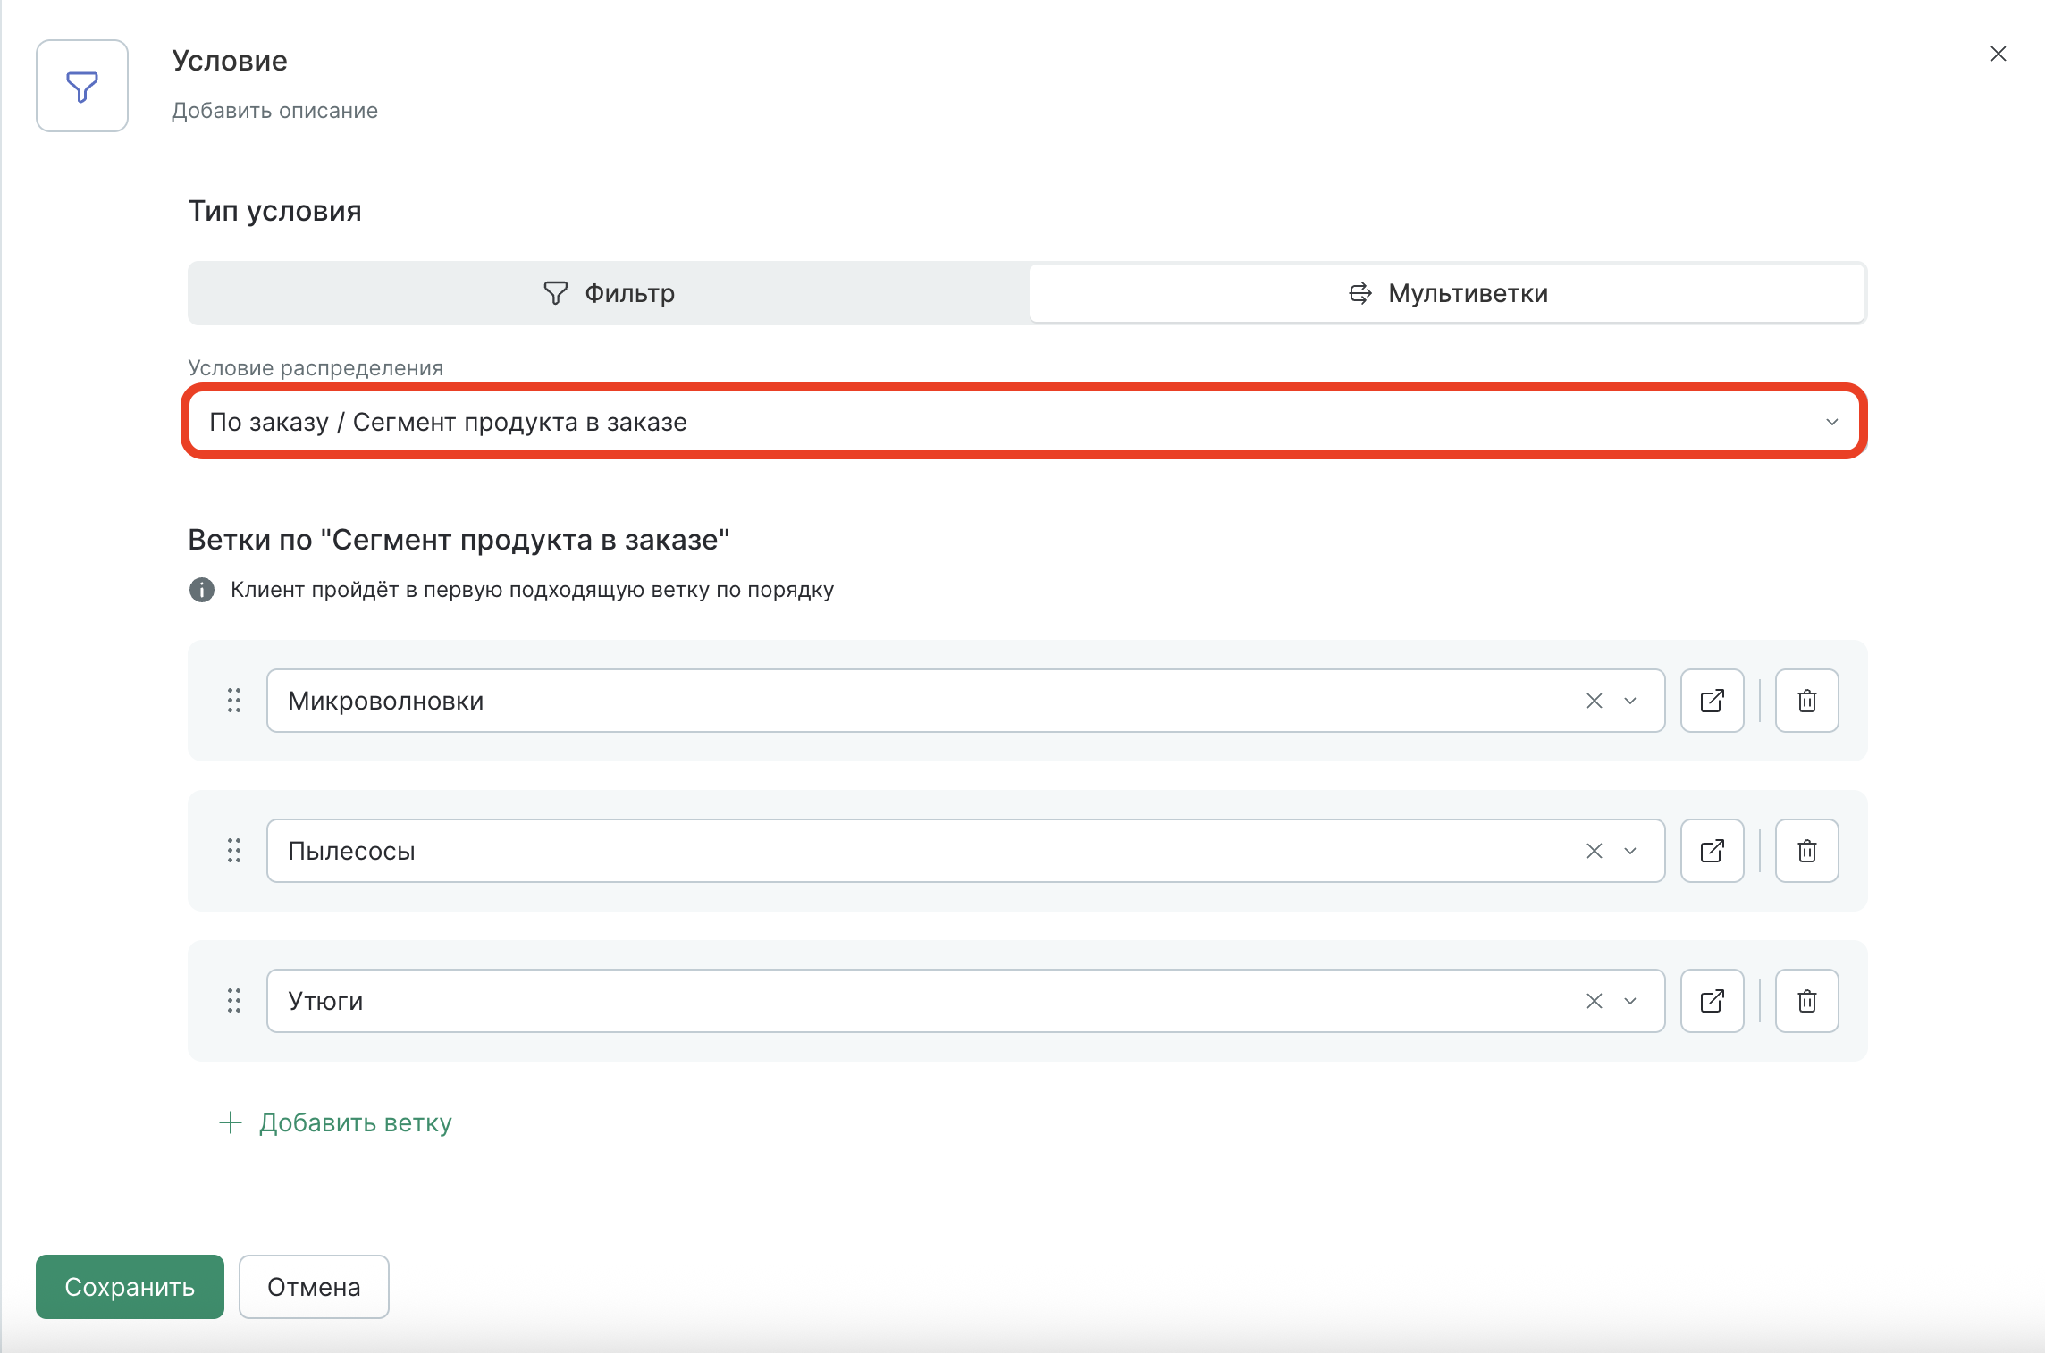Click the Отмена button

click(314, 1287)
